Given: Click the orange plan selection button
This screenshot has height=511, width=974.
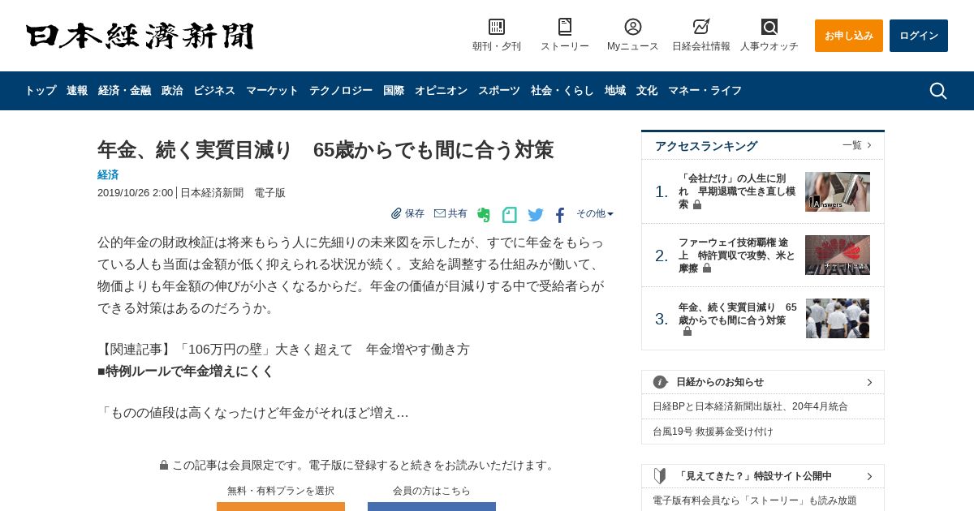Looking at the screenshot, I should point(281,506).
